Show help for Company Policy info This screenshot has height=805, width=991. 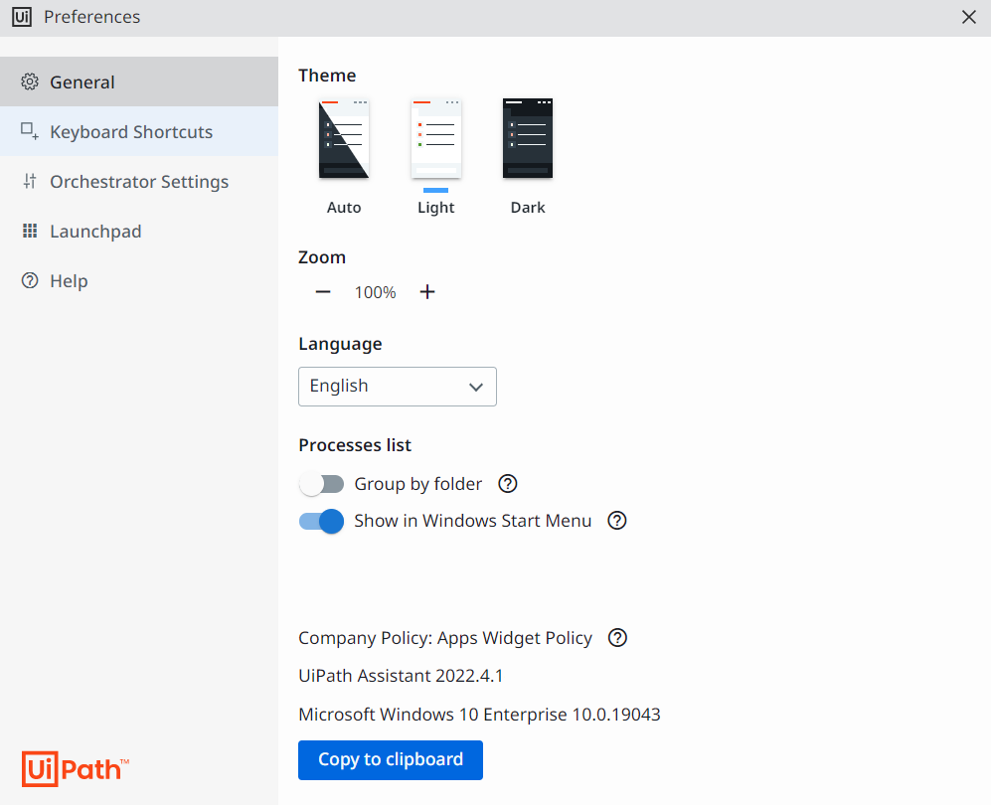[x=617, y=638]
